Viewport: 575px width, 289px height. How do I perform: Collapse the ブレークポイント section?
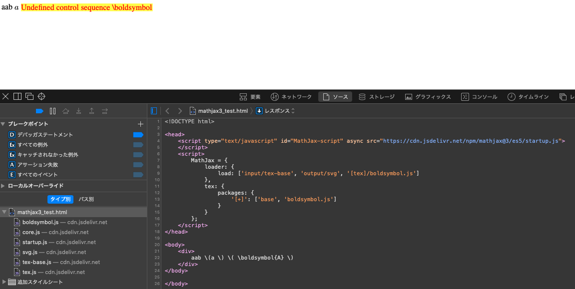tap(3, 124)
